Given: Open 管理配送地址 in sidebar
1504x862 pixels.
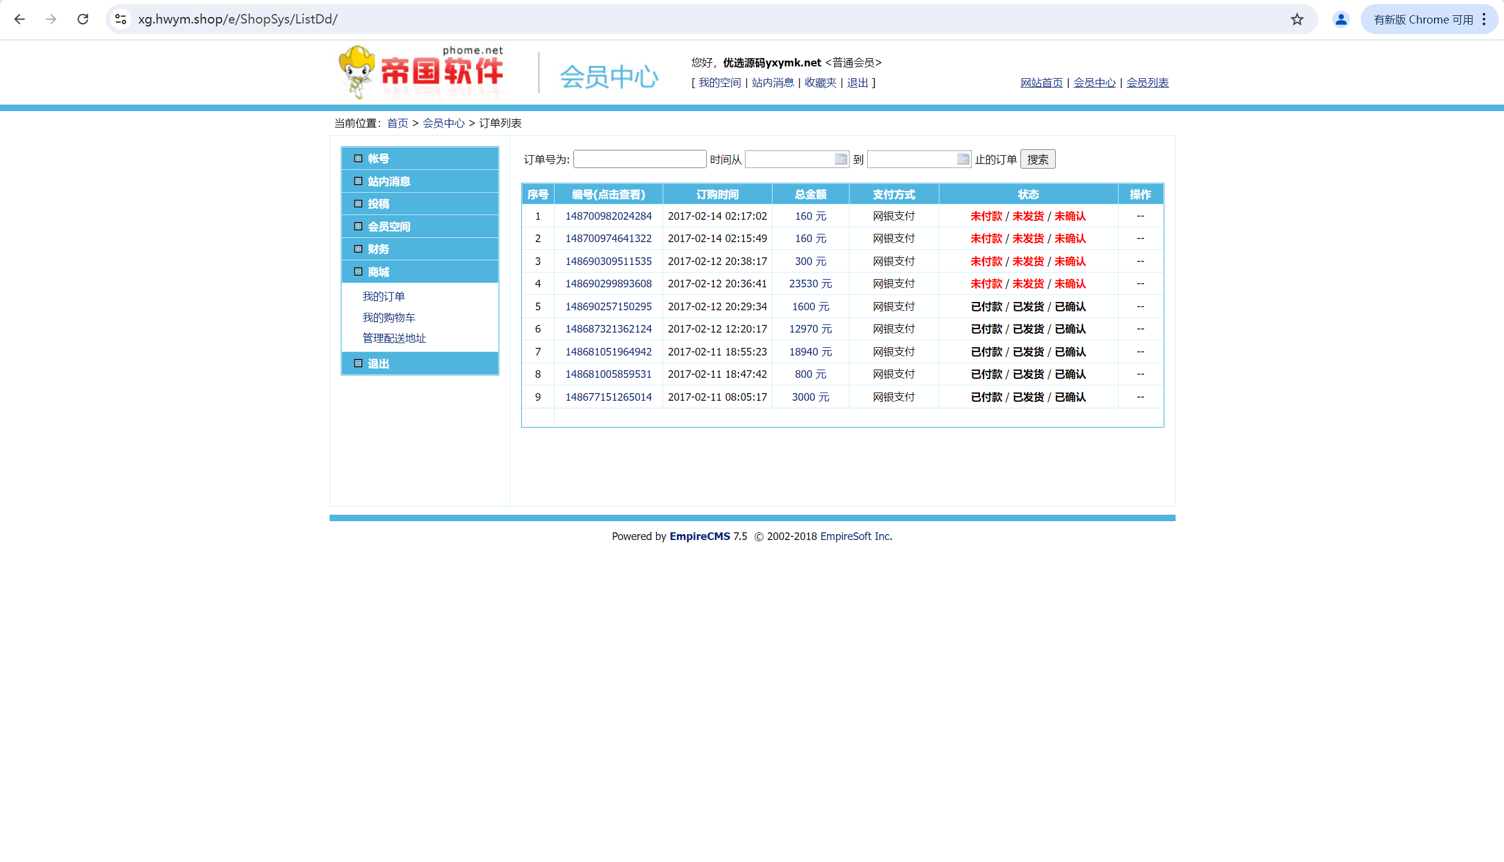Looking at the screenshot, I should pyautogui.click(x=394, y=338).
